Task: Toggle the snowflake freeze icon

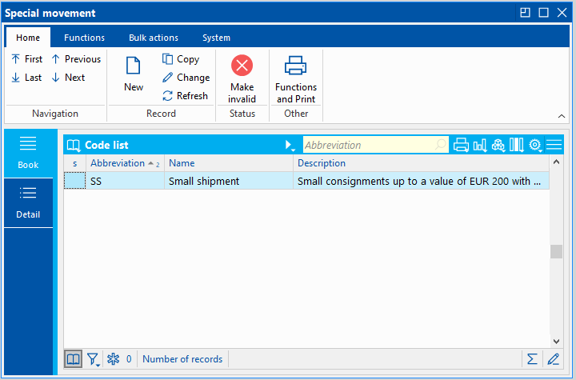Action: (x=113, y=359)
